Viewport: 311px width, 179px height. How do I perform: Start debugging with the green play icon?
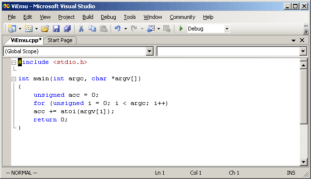pos(181,29)
